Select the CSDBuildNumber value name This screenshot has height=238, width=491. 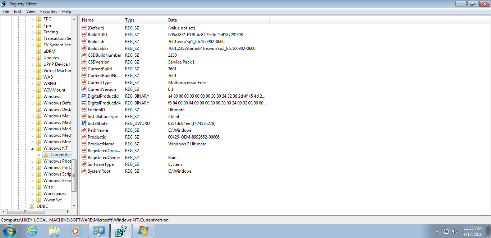tap(105, 55)
